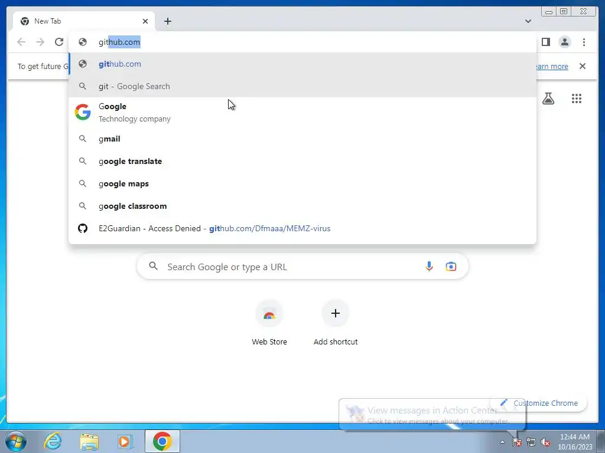Open Google Lens image search icon
This screenshot has width=605, height=453.
pyautogui.click(x=451, y=266)
